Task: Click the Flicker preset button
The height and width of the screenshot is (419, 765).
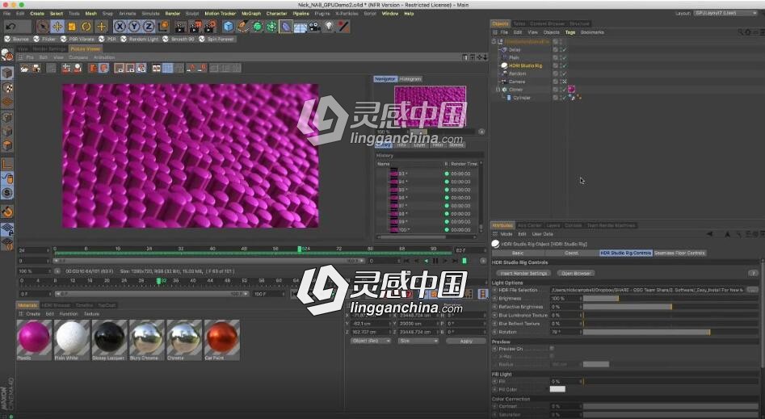Action: (x=45, y=39)
